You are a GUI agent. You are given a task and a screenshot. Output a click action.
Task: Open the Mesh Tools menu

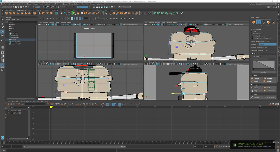pos(55,4)
